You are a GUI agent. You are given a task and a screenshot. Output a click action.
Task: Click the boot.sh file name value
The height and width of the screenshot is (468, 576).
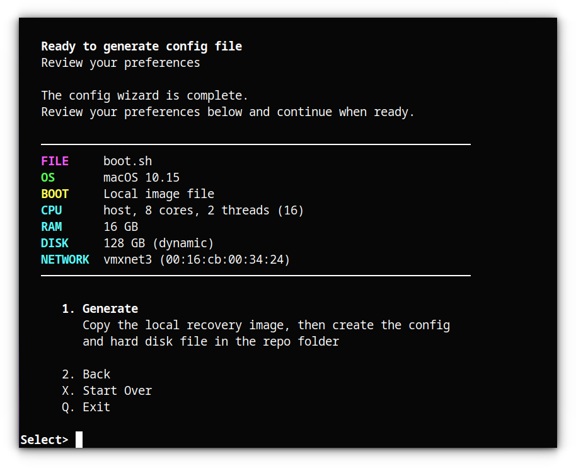(x=127, y=161)
